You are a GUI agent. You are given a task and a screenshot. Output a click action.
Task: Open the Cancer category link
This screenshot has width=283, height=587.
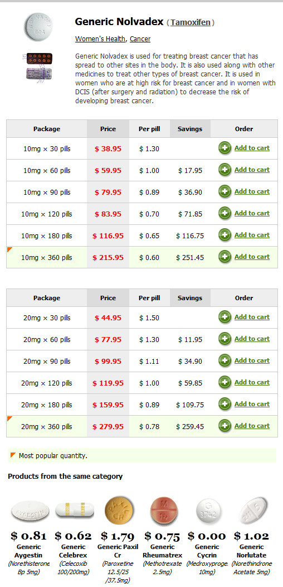pyautogui.click(x=140, y=39)
